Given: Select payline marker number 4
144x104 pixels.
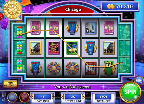Looking at the screenshot, I should (19, 34).
